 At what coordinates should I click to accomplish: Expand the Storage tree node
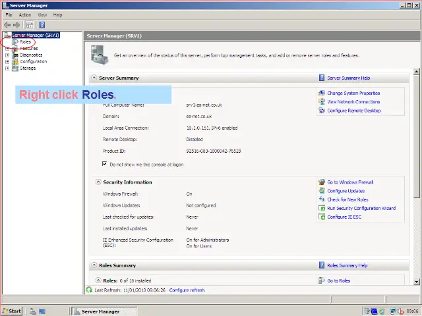7,68
